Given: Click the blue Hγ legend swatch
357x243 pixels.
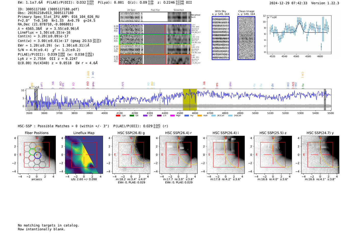Looking at the screenshot, I should [x=187, y=116].
